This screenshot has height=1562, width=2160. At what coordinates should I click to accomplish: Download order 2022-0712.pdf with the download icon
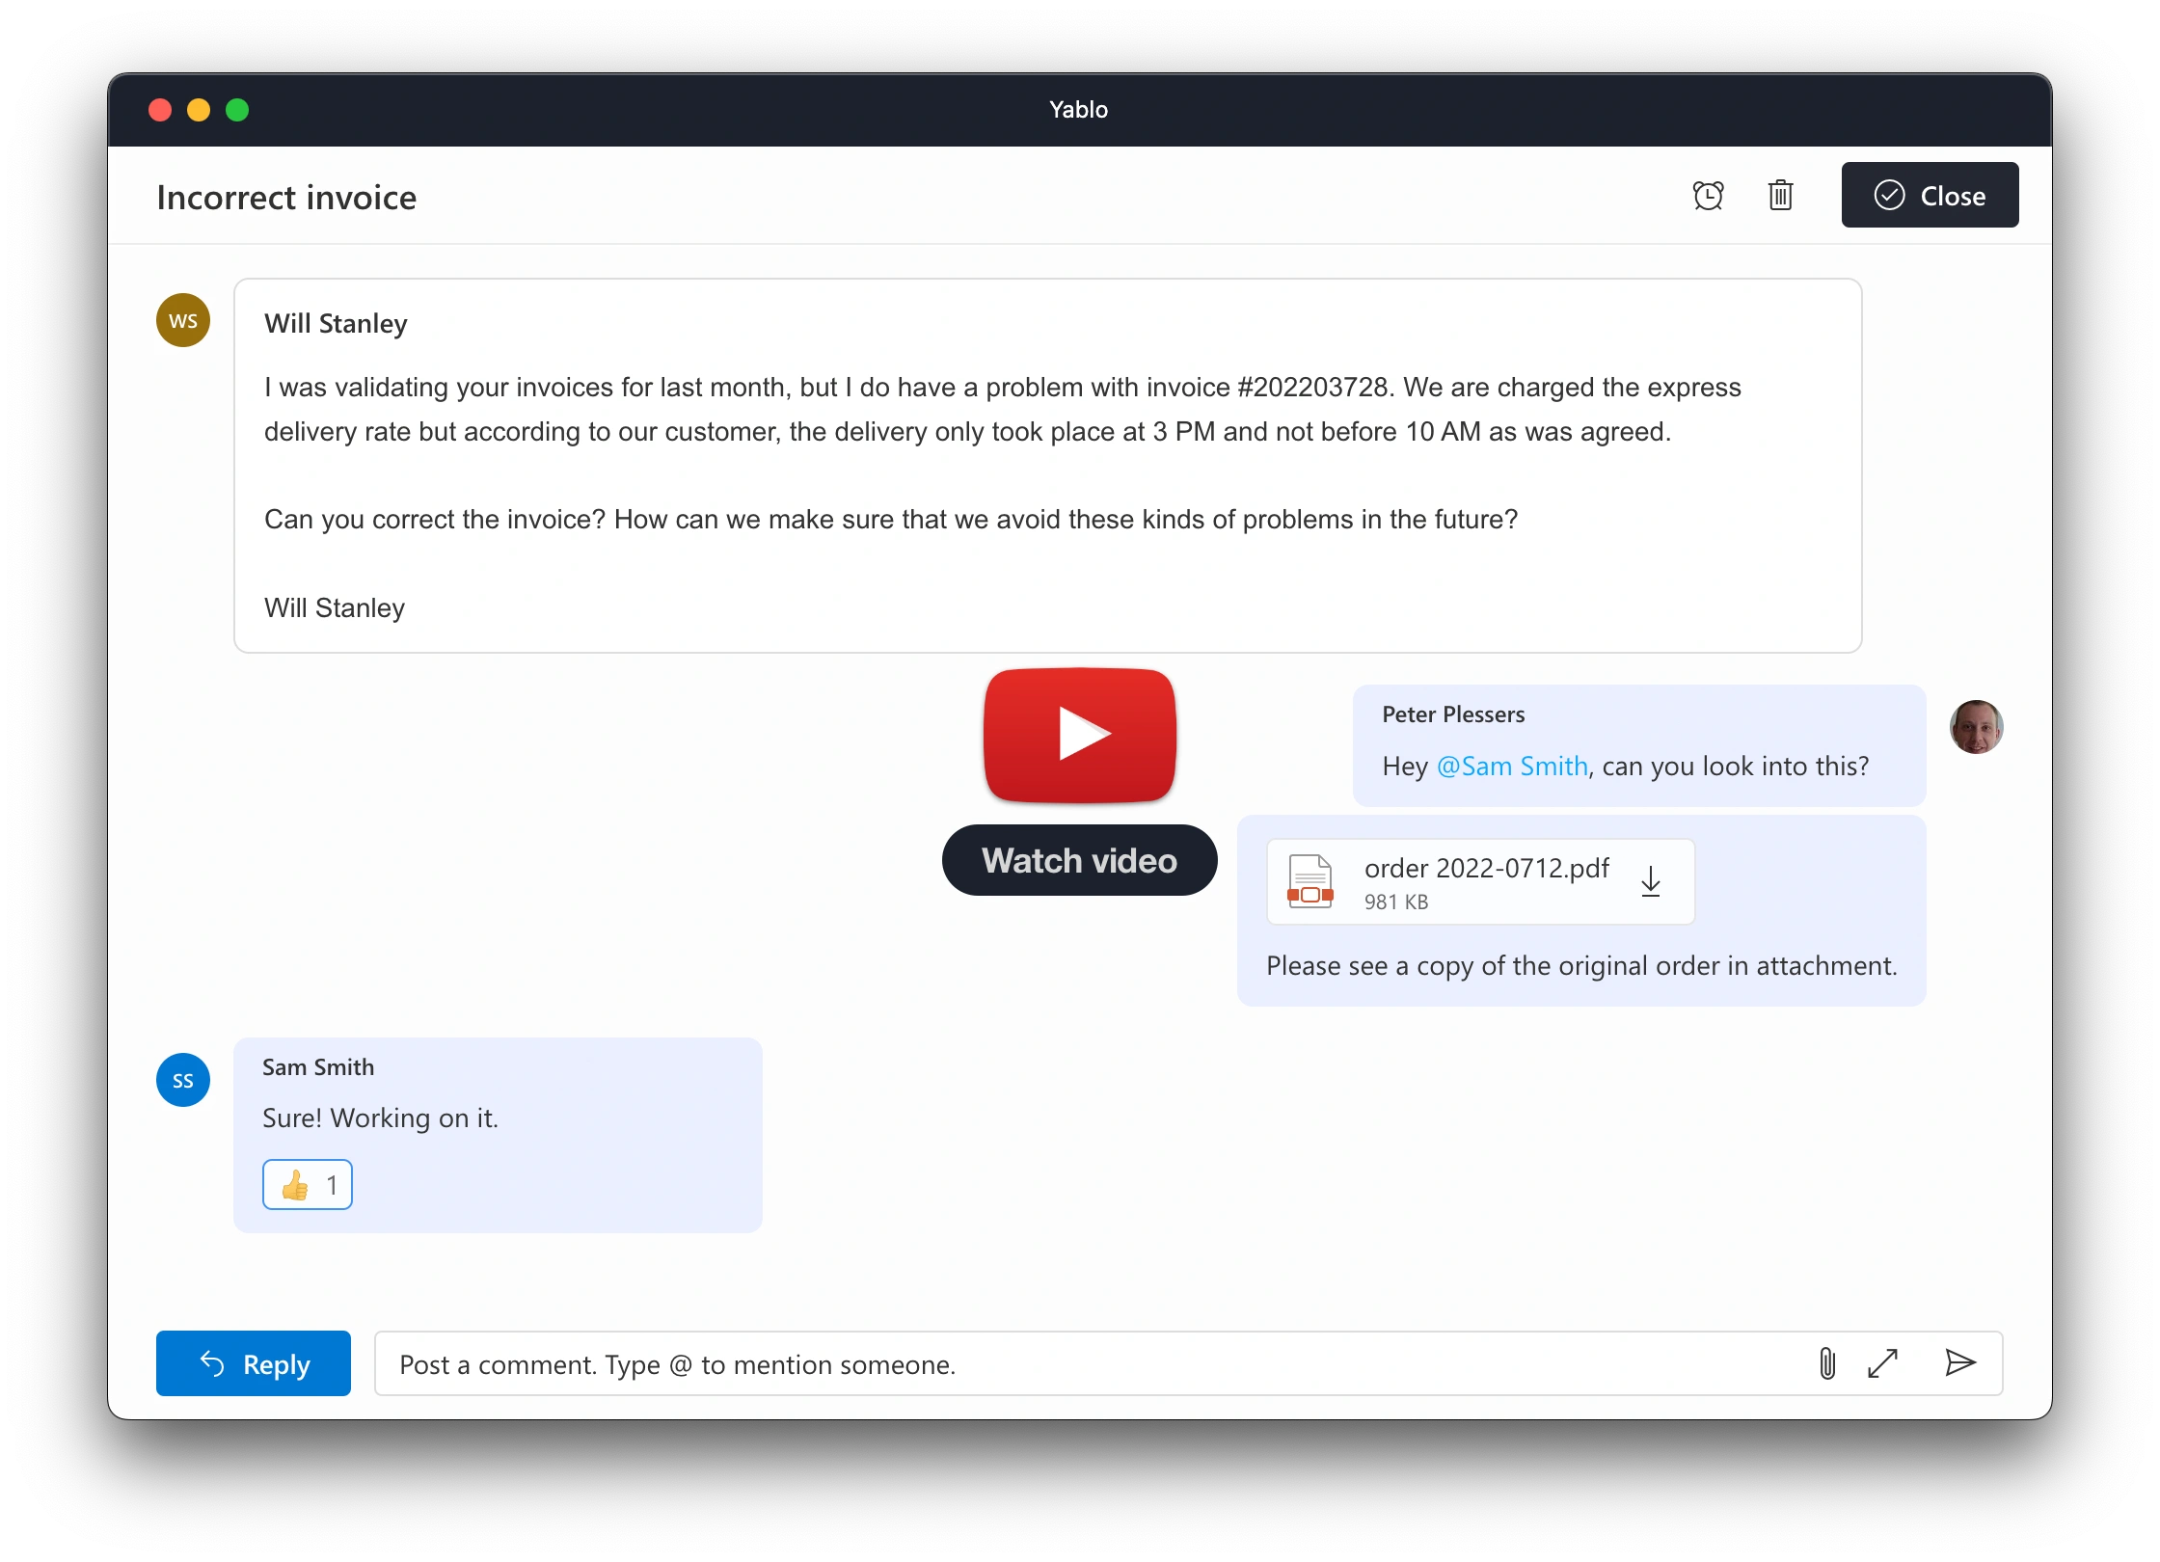click(x=1651, y=881)
